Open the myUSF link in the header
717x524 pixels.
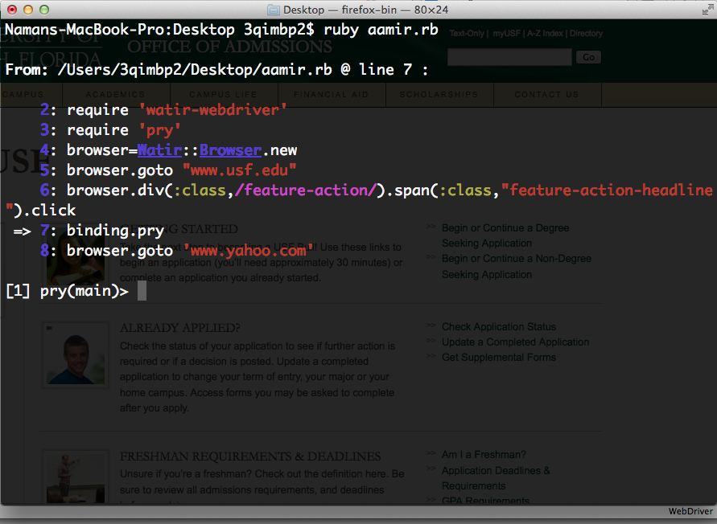(506, 33)
